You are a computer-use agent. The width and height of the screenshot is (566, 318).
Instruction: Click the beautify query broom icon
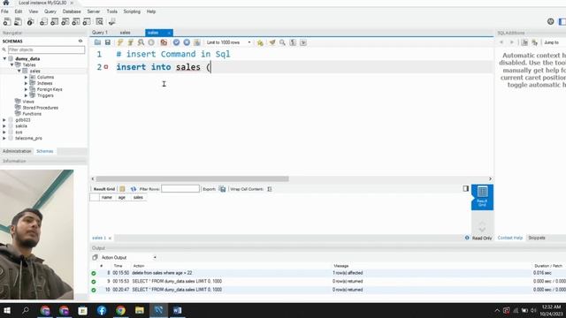coord(272,42)
